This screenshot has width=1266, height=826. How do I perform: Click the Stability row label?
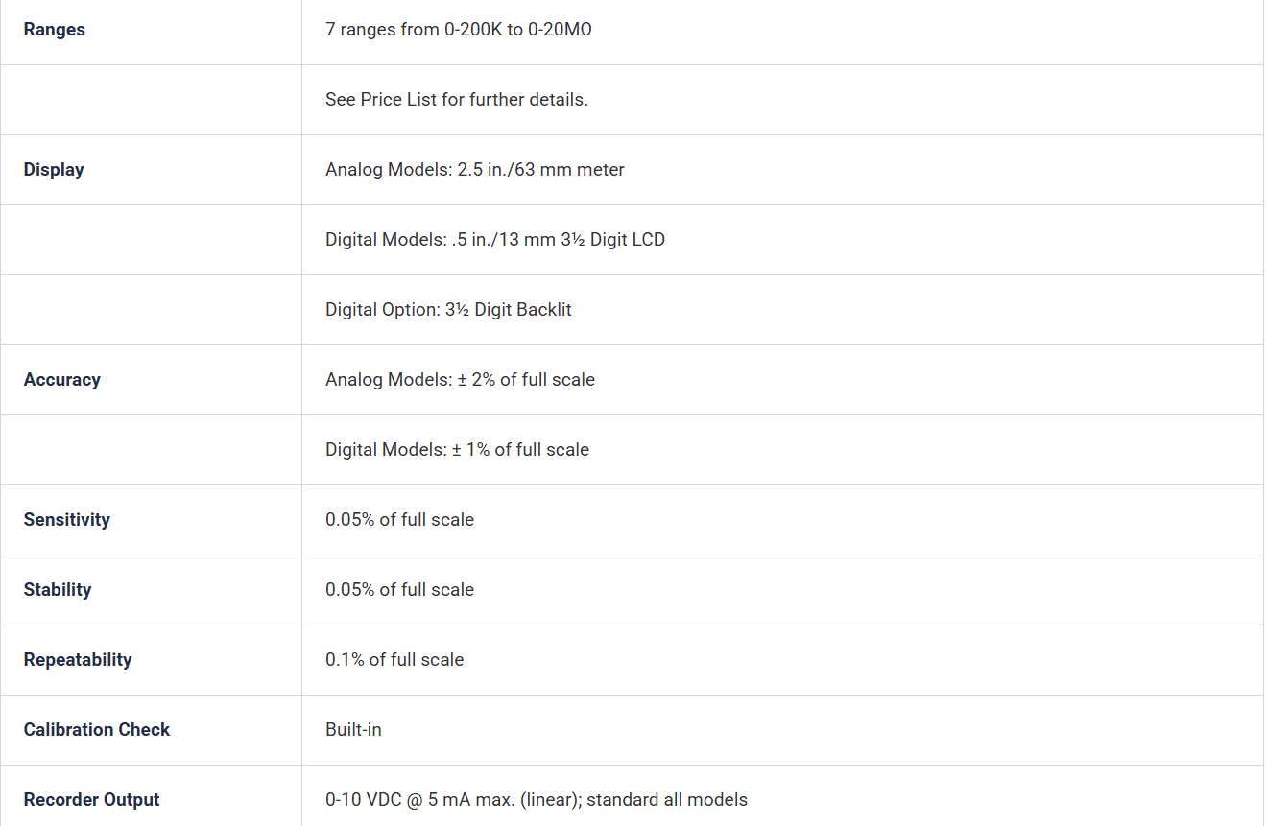[x=58, y=590]
